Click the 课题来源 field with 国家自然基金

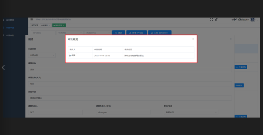130,98
